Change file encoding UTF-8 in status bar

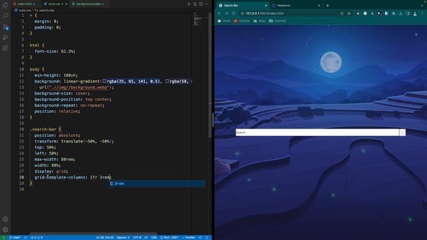pyautogui.click(x=137, y=237)
